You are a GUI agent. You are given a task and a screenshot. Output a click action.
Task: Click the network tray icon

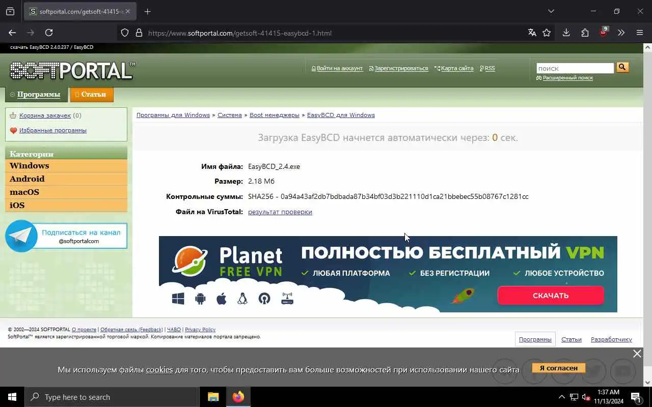(574, 397)
